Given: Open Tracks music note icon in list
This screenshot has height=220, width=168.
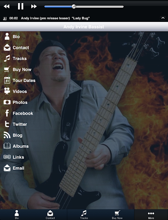Looking at the screenshot, I should [x=7, y=58].
